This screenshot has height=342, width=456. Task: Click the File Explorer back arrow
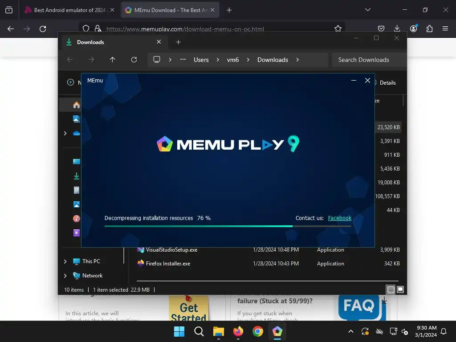point(70,60)
